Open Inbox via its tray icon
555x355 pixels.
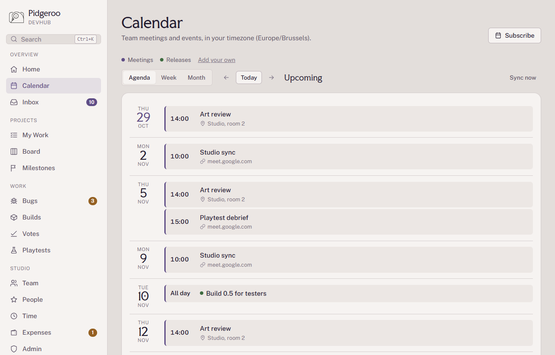pos(14,102)
